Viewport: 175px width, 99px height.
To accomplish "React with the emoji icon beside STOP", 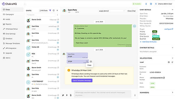I will pyautogui.click(x=91, y=62).
